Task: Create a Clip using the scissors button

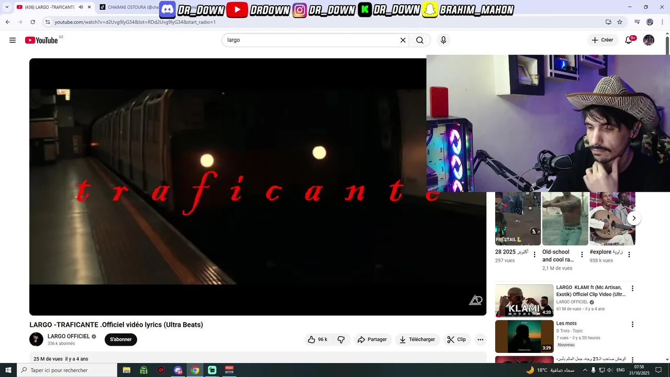Action: click(x=456, y=339)
